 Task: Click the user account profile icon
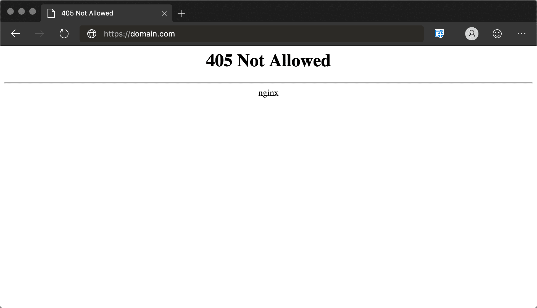click(x=472, y=34)
